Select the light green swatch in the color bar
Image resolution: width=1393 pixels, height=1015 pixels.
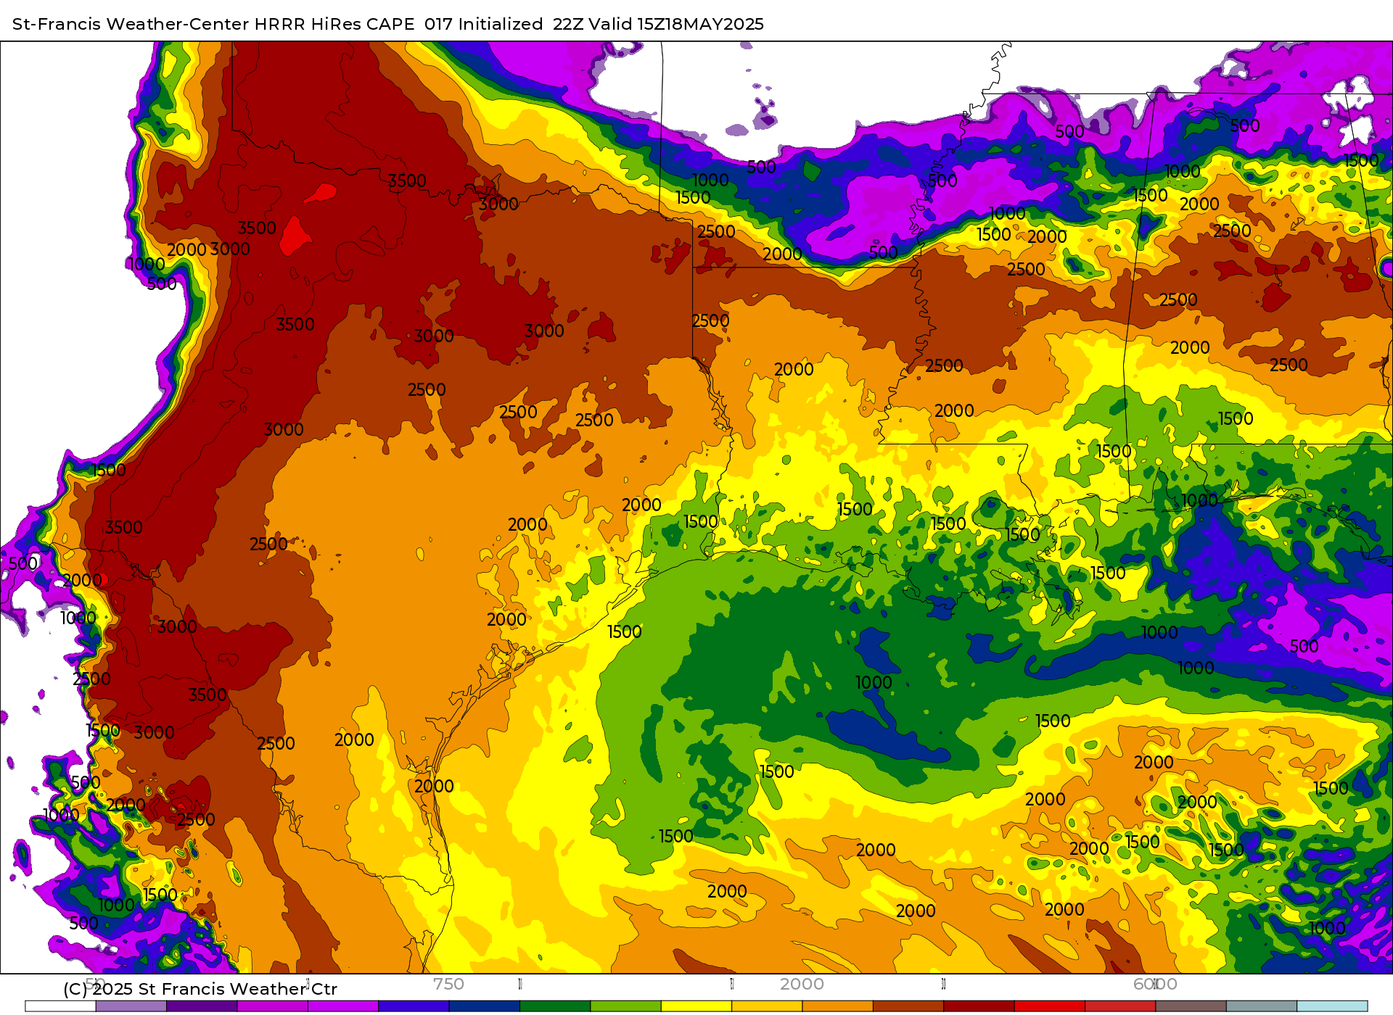point(625,1006)
